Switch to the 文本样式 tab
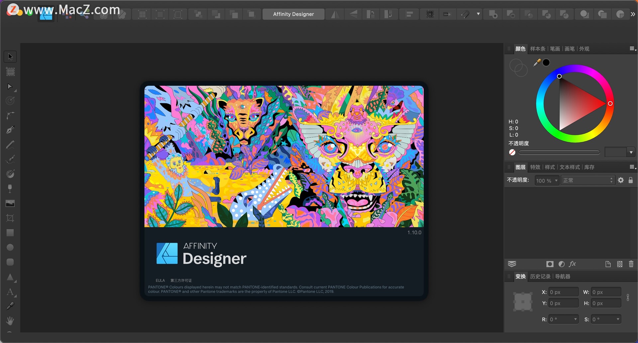This screenshot has width=638, height=343. click(570, 167)
